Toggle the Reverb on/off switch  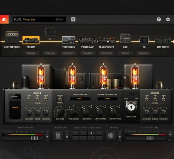119,136
